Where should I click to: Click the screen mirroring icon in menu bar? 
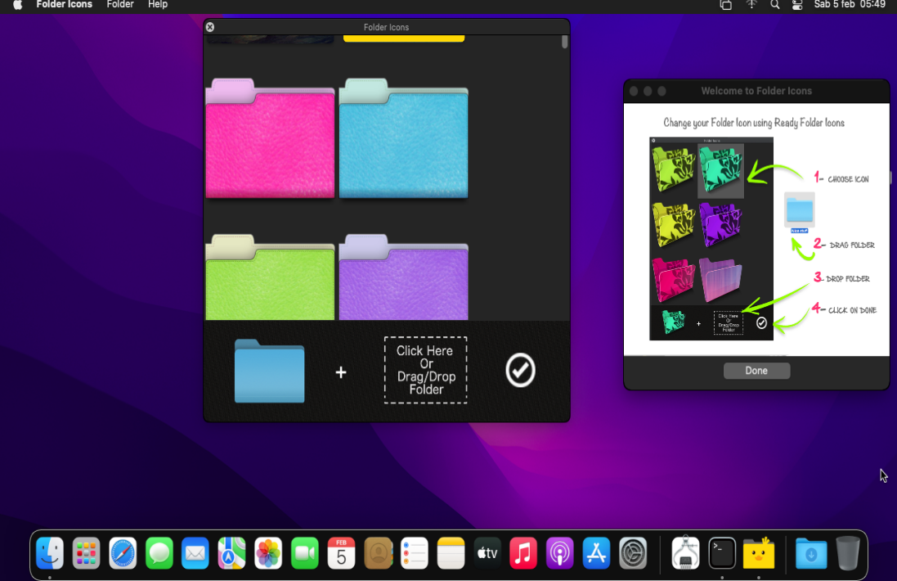726,5
